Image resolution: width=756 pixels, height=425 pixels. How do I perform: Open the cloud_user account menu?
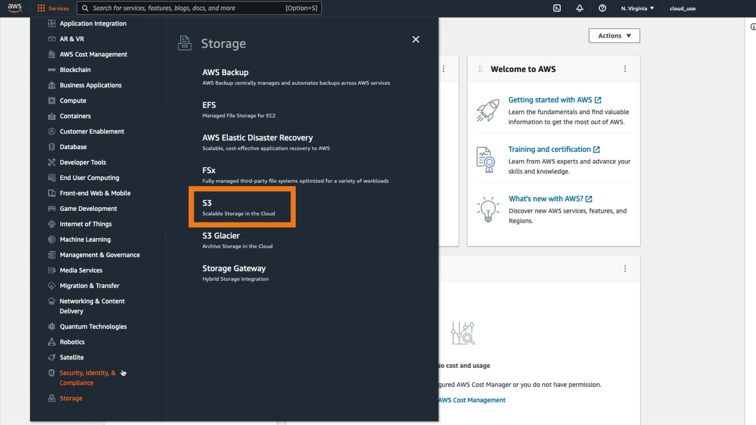tap(682, 8)
